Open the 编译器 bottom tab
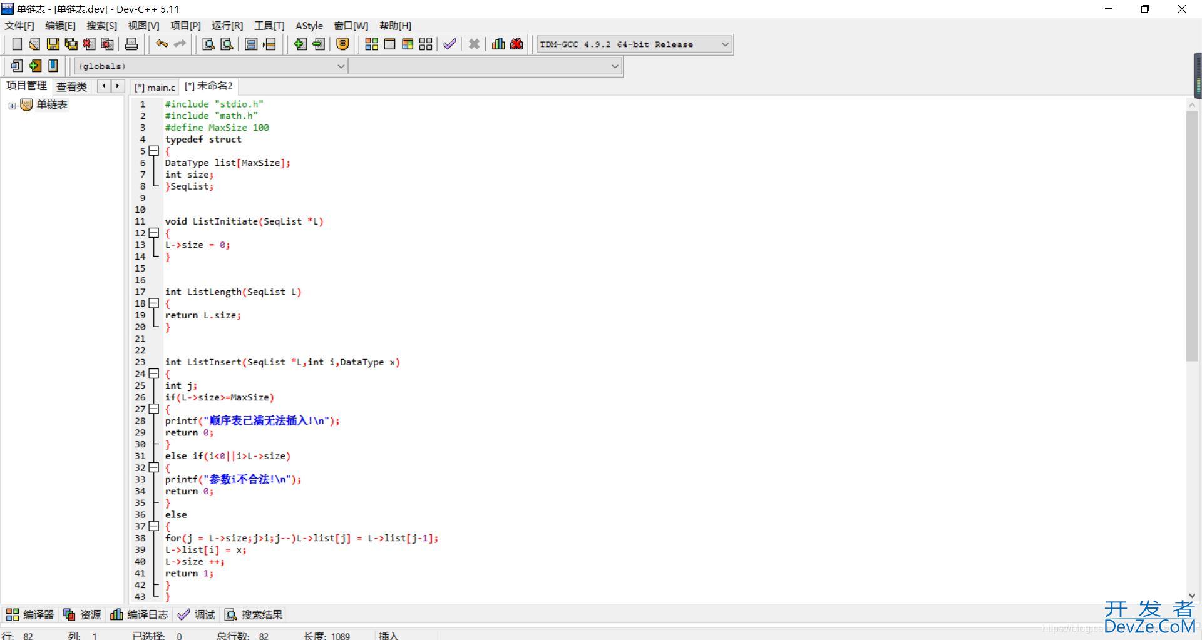The image size is (1202, 640). [x=30, y=615]
